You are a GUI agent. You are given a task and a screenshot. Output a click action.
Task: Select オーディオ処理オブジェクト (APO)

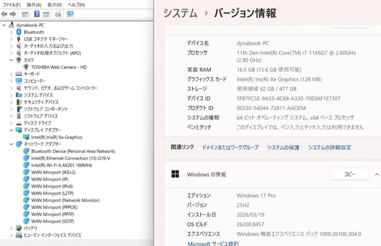pyautogui.click(x=52, y=53)
